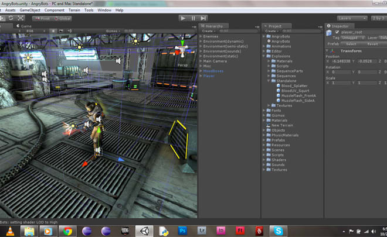Screen dimensions: 387x237
Task: Open the Assets menu
Action: tap(11, 10)
